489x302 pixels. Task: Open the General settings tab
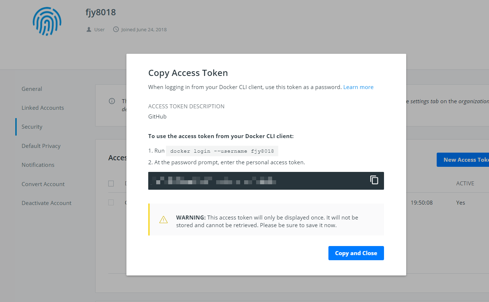(32, 89)
